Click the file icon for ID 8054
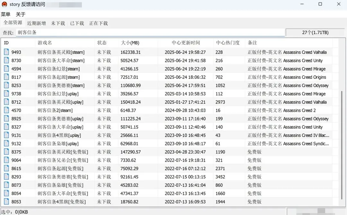 coord(6,193)
